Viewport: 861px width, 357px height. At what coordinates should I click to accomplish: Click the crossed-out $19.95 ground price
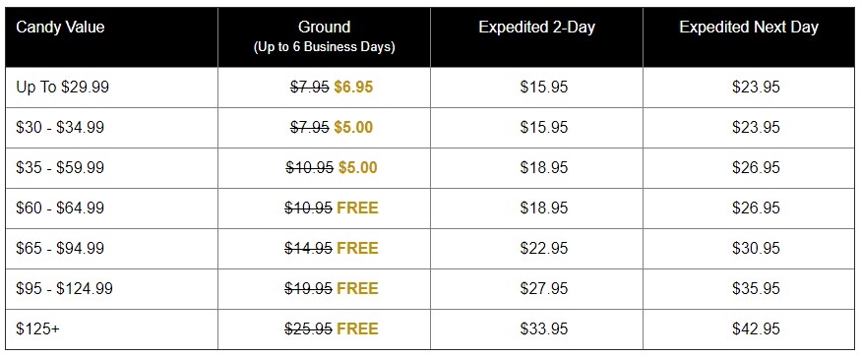(x=308, y=288)
